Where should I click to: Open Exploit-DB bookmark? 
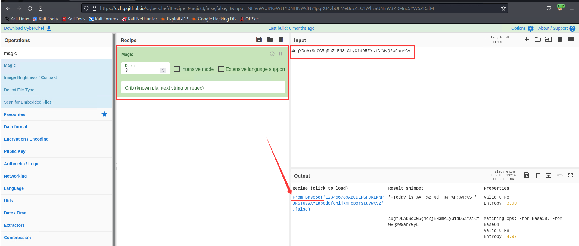tap(175, 19)
